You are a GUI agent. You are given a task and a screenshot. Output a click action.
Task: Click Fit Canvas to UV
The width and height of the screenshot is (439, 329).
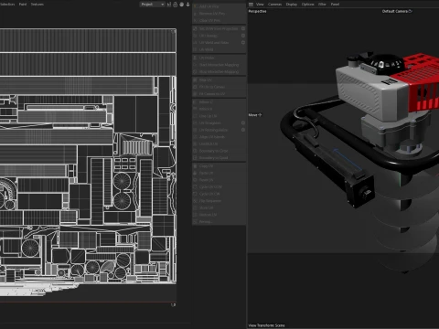point(219,94)
